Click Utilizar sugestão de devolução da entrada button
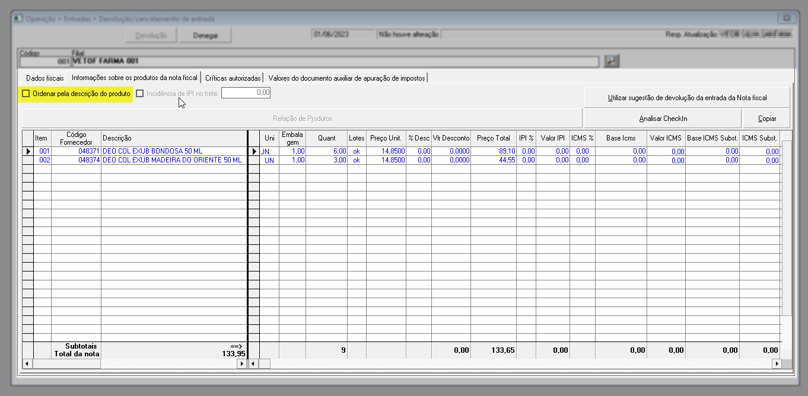This screenshot has width=808, height=396. 687,98
